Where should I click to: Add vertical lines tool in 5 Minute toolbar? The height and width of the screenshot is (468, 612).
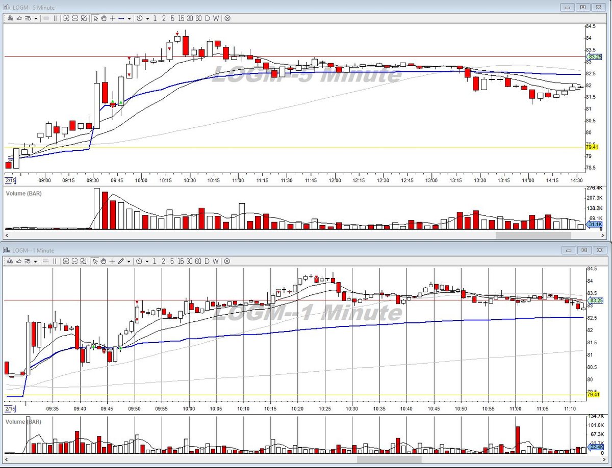coord(55,18)
